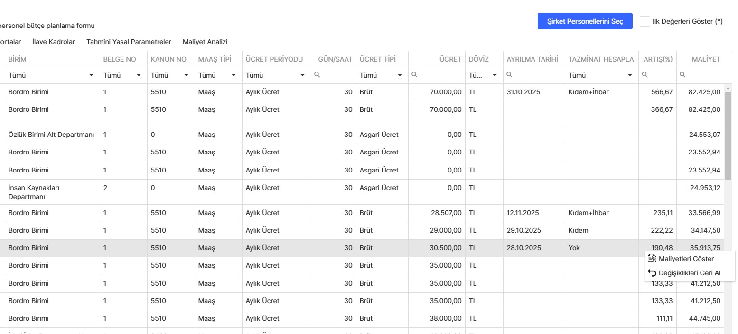Switch to the Maliyet Analizi tab
Viewport: 738px width, 334px height.
(205, 42)
